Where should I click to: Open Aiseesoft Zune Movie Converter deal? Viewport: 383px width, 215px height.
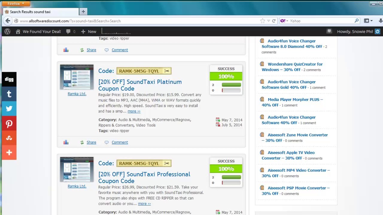[295, 138]
